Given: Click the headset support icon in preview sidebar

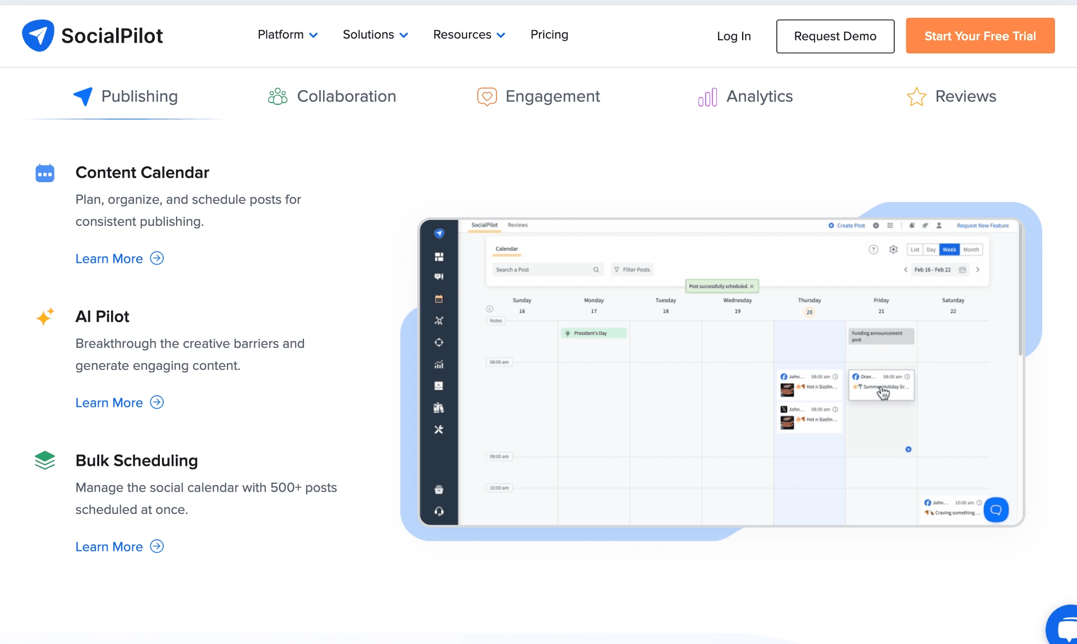Looking at the screenshot, I should pos(439,512).
